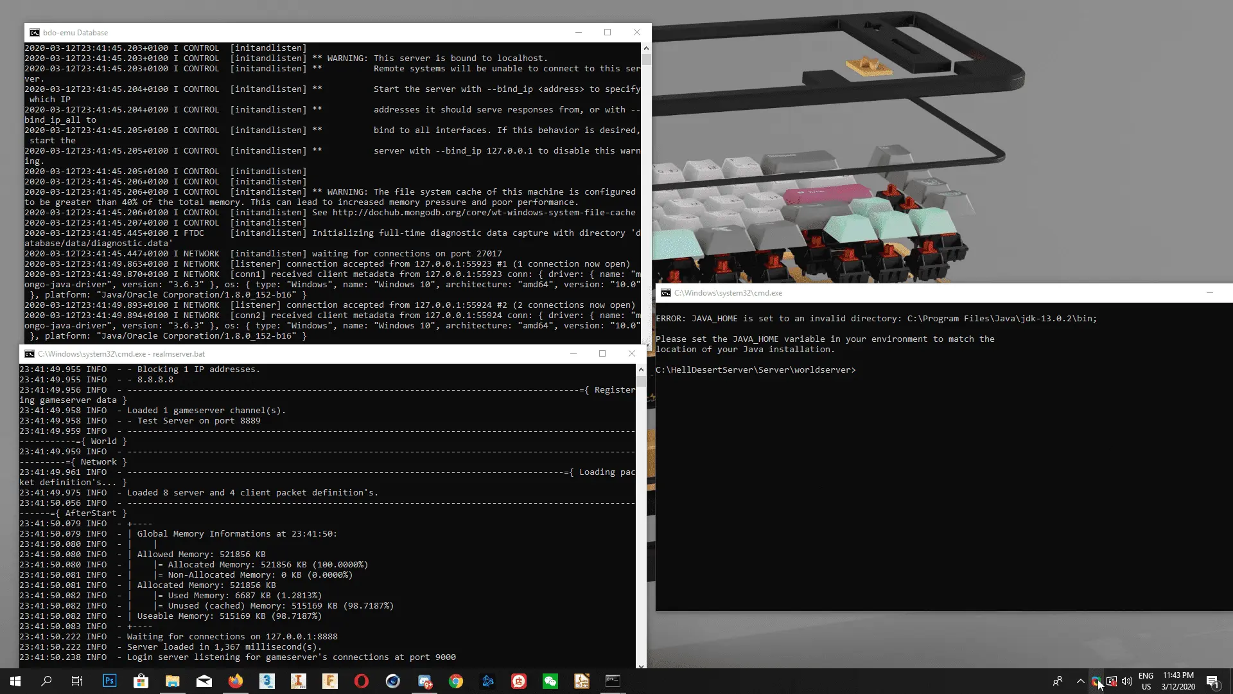Open WeChat from the taskbar
The width and height of the screenshot is (1233, 694).
[550, 681]
